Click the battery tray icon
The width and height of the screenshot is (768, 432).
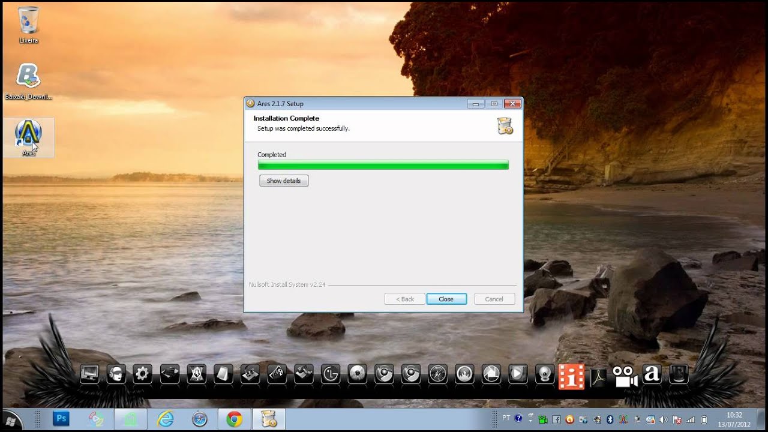[704, 419]
